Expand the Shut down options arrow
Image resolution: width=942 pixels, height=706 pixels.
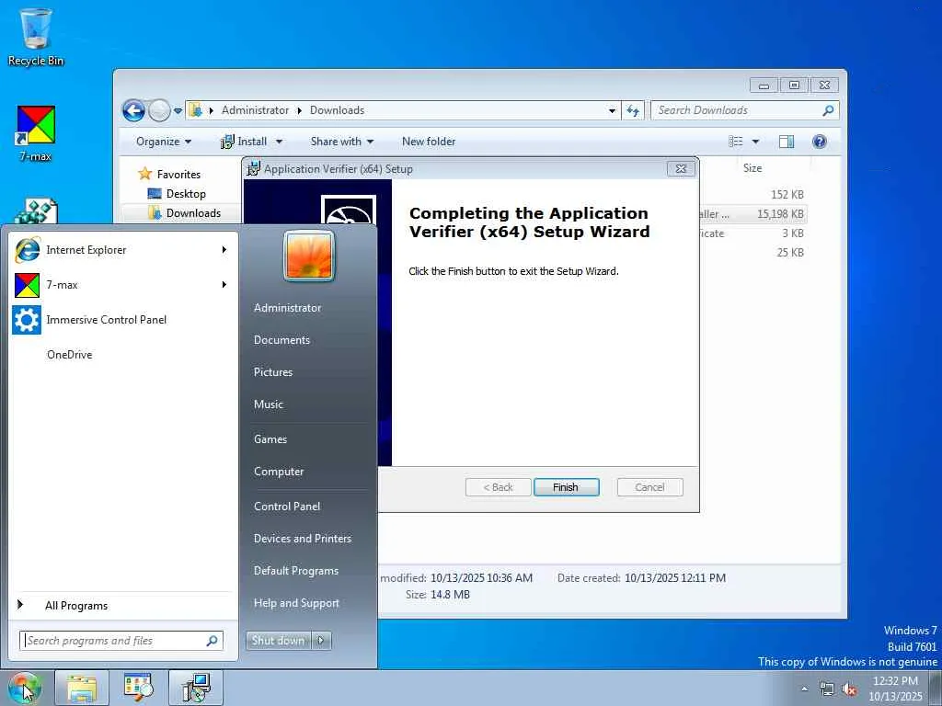coord(321,641)
